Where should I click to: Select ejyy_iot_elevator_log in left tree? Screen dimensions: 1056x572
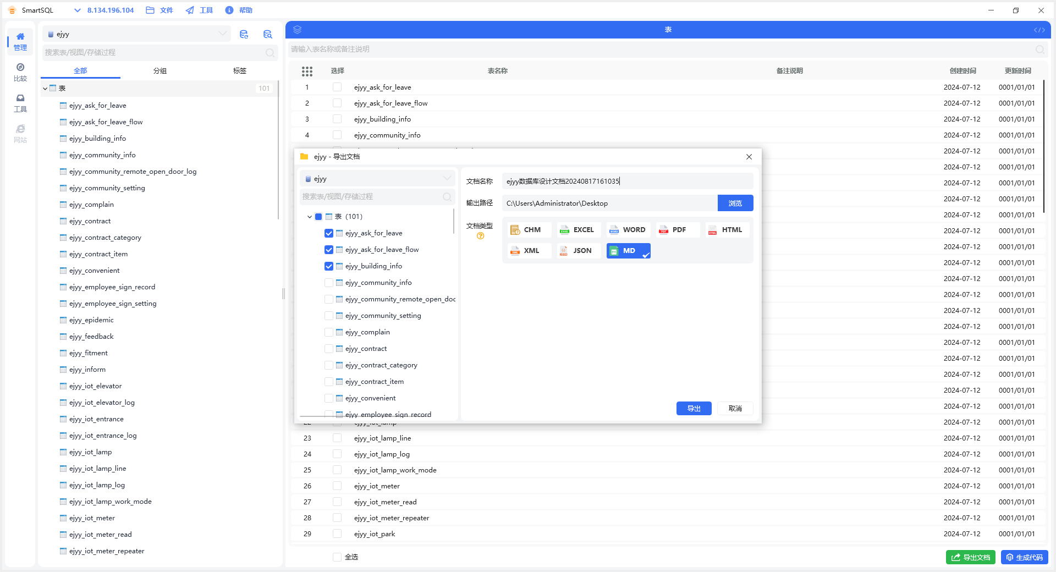tap(102, 403)
